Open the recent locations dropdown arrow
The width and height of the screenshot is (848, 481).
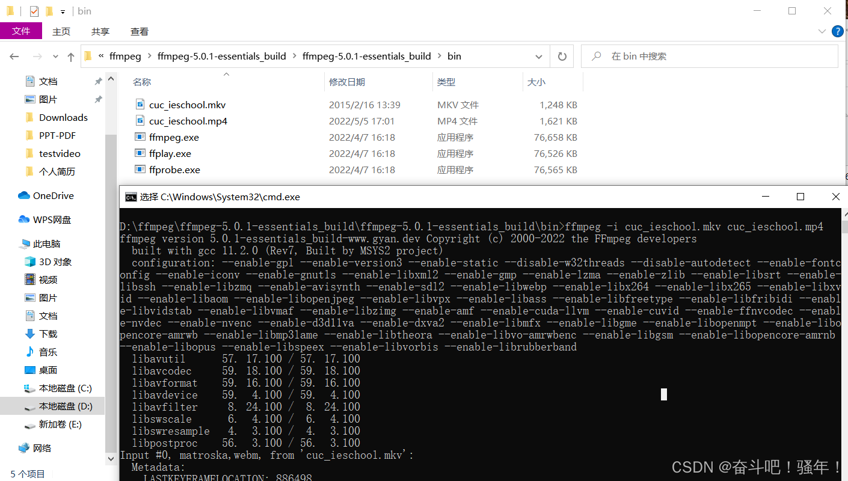pos(56,57)
